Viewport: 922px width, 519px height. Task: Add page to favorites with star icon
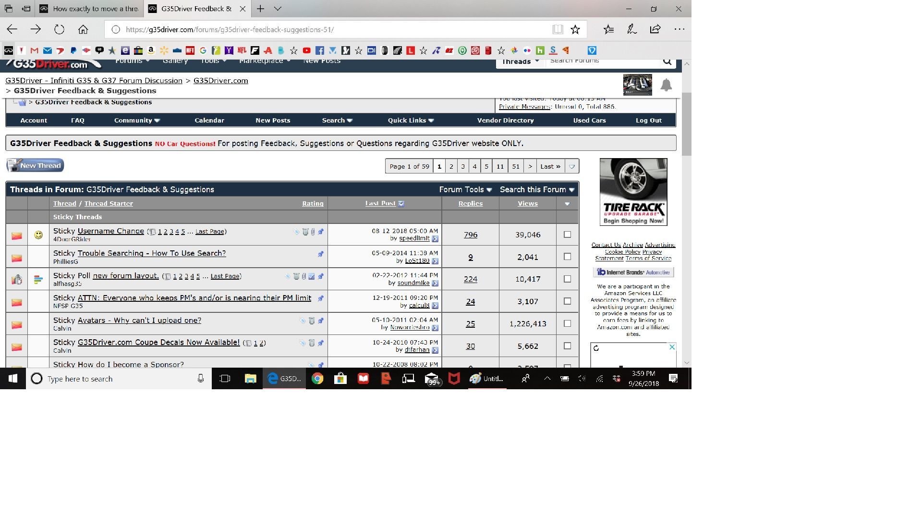pyautogui.click(x=575, y=30)
